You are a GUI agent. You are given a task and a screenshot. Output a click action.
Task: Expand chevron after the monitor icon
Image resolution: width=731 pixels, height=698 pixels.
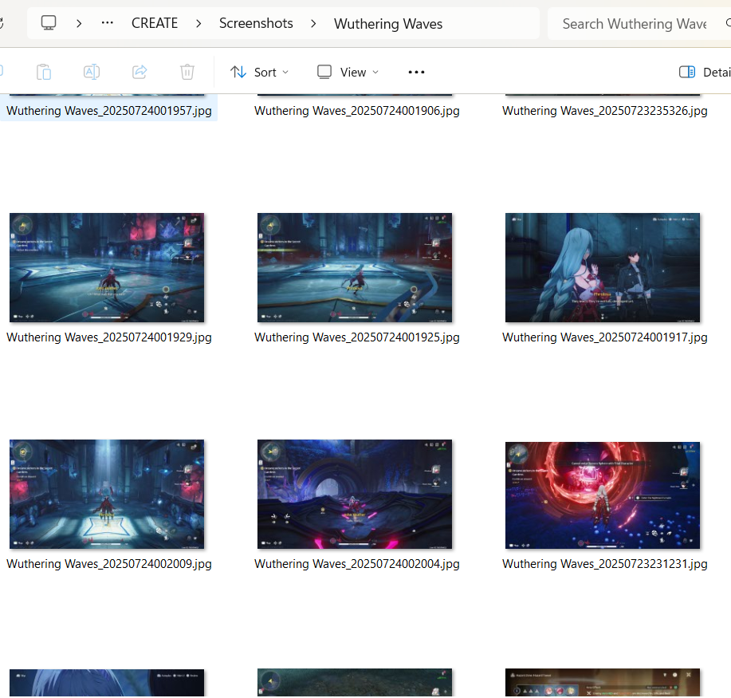point(79,23)
